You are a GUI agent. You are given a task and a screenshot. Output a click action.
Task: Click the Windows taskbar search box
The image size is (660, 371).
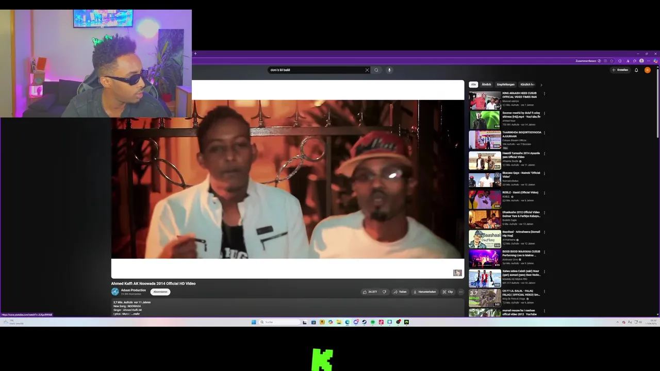pos(279,322)
